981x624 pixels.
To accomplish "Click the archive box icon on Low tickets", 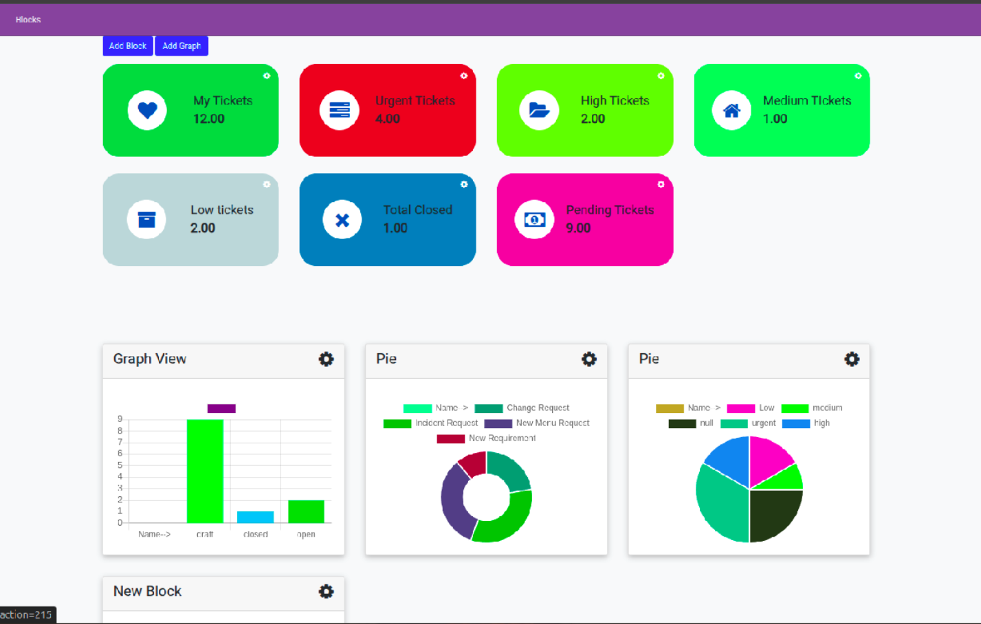I will point(146,219).
